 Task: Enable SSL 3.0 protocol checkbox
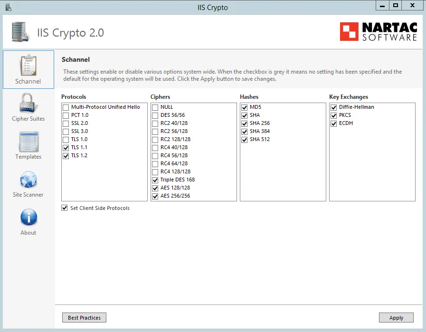66,132
